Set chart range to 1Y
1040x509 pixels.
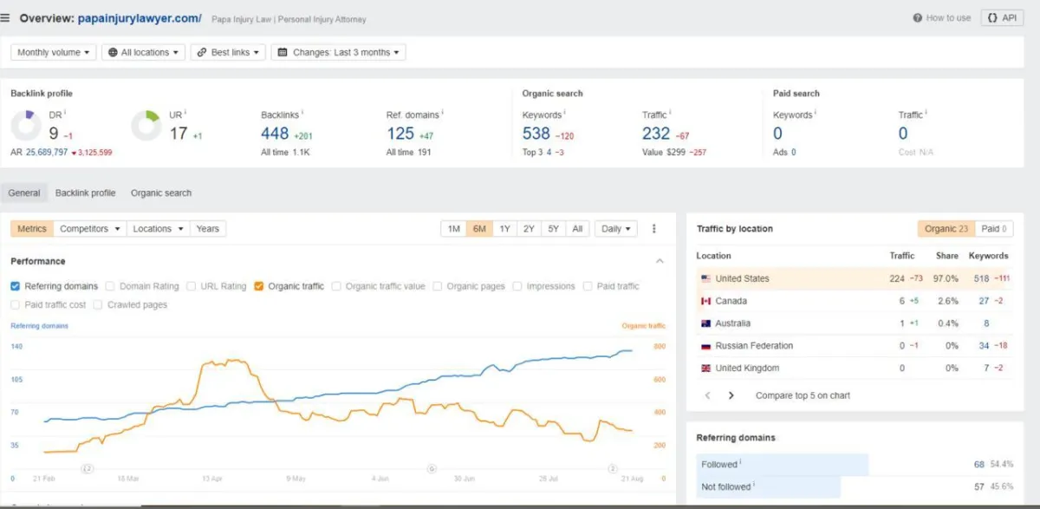coord(504,229)
